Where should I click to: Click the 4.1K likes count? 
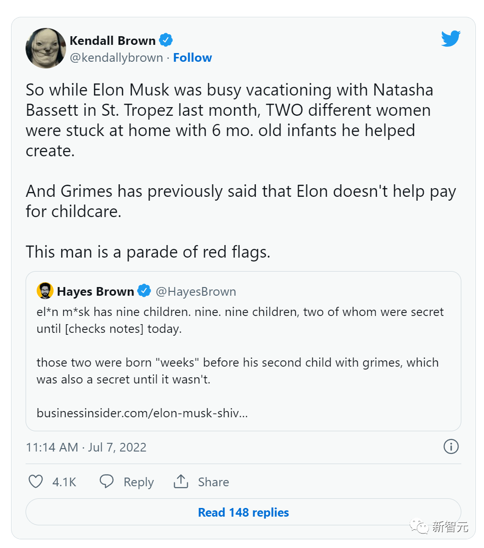click(64, 482)
